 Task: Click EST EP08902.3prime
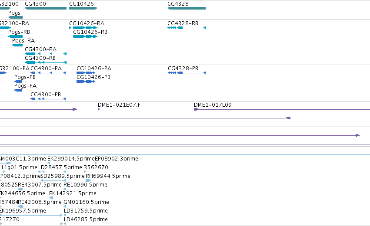[96, 163]
